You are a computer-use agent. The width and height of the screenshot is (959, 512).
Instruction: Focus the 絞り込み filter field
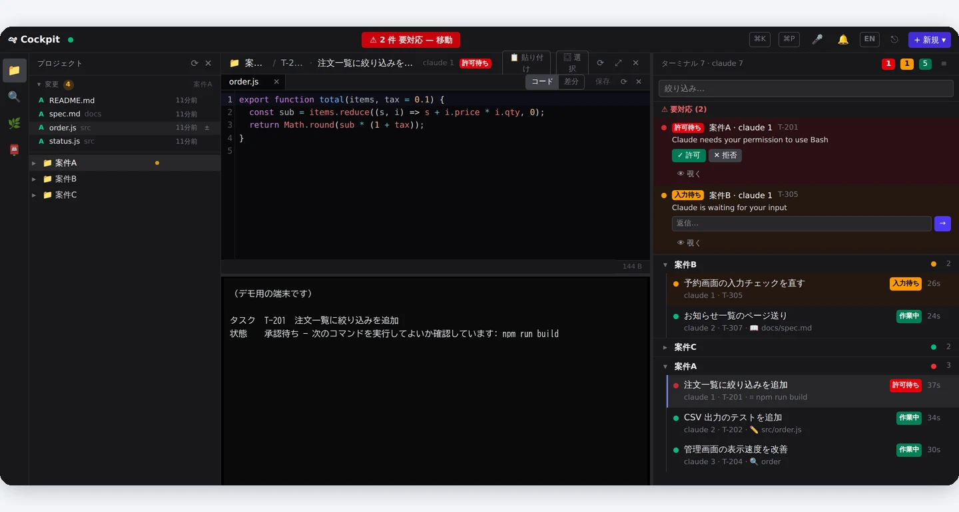806,88
